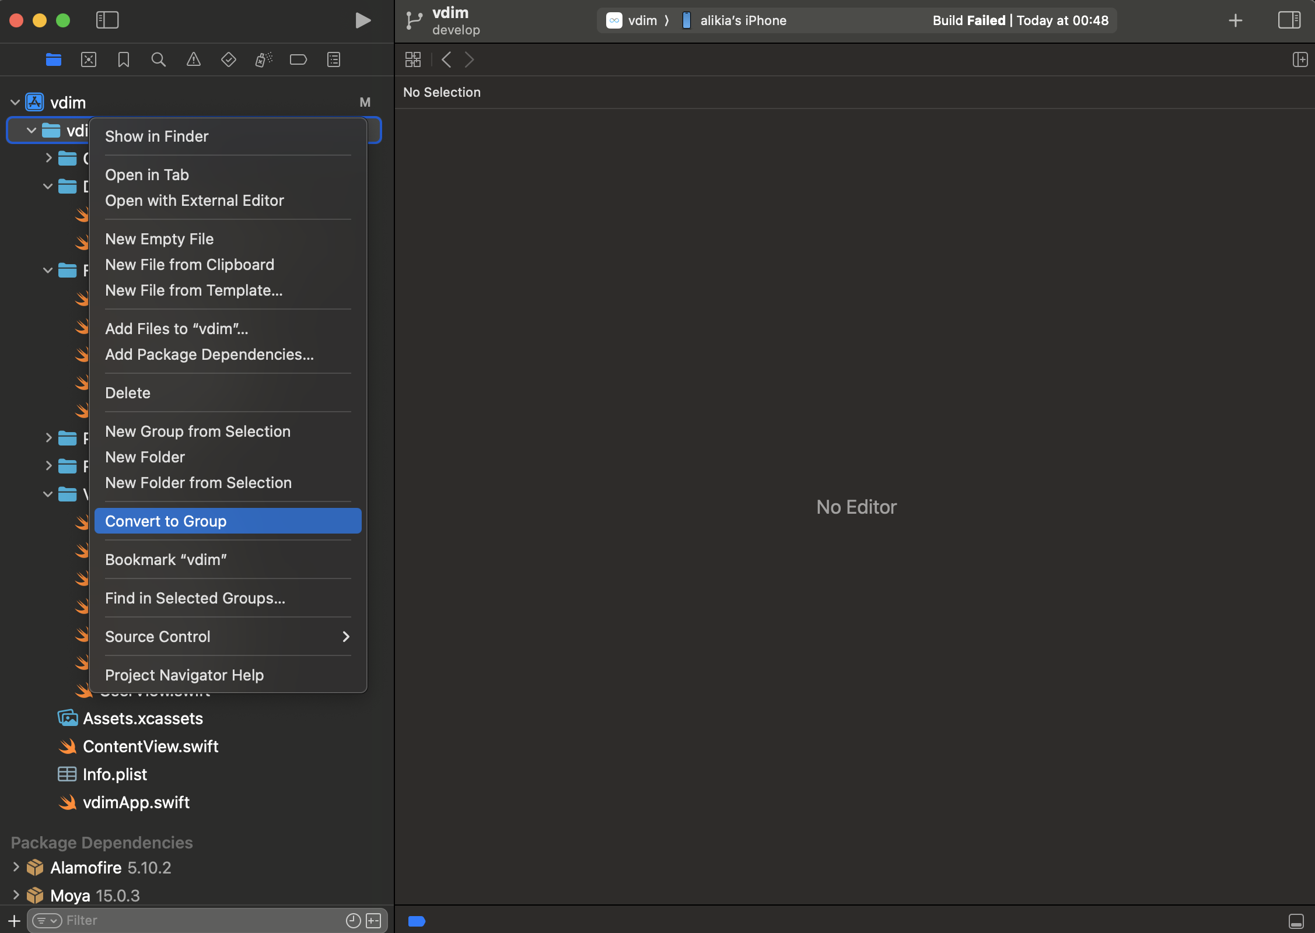Show only recent files filter
The width and height of the screenshot is (1315, 933).
pos(354,921)
